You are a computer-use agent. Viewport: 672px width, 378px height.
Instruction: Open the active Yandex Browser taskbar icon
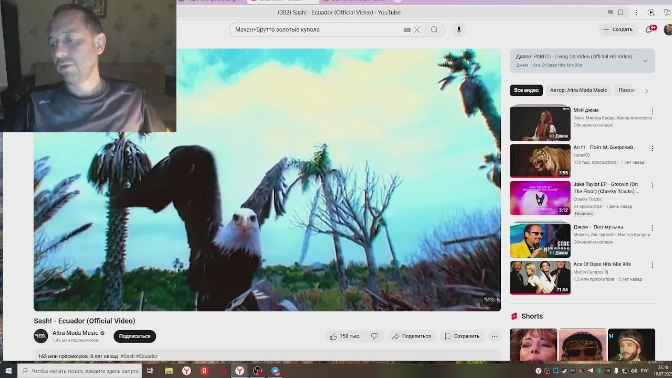click(239, 371)
